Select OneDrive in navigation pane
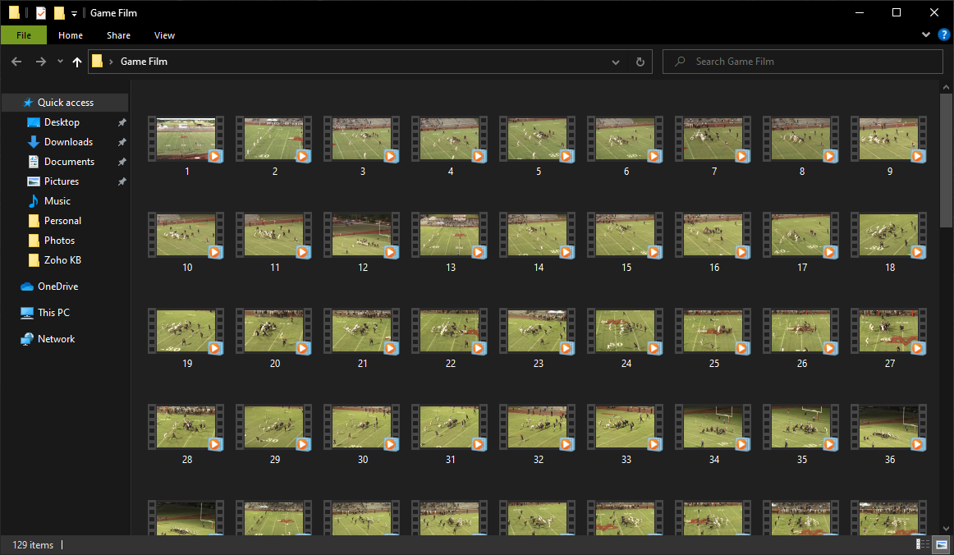Viewport: 954px width, 555px height. pos(57,286)
